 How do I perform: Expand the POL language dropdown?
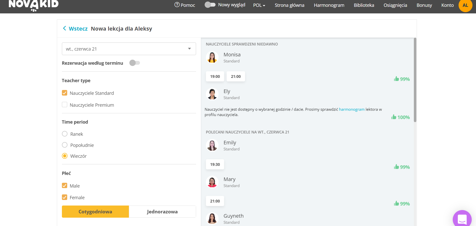click(259, 5)
